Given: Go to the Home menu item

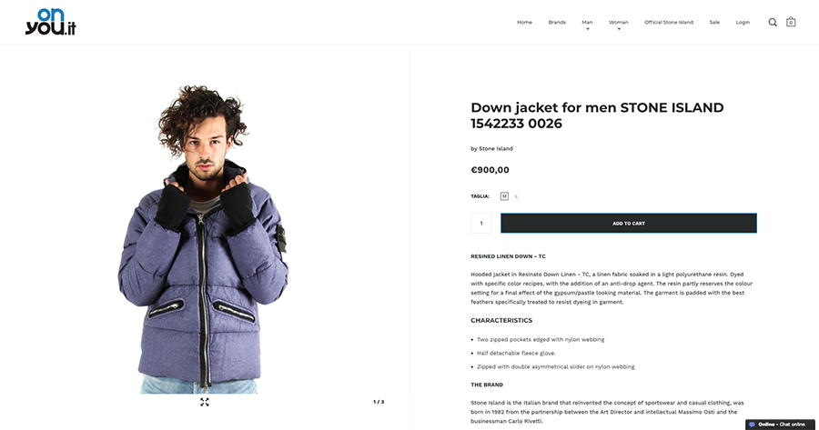Looking at the screenshot, I should pyautogui.click(x=524, y=23).
